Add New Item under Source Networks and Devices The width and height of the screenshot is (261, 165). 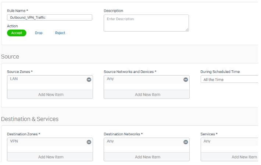[147, 95]
